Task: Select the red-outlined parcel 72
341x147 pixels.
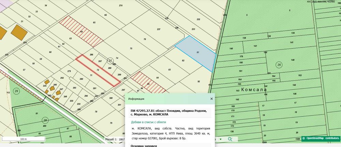Action: click(98, 70)
